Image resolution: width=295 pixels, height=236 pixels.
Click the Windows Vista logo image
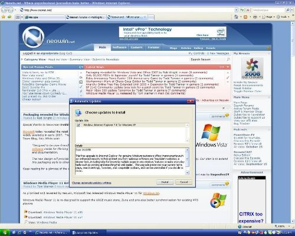(211, 136)
